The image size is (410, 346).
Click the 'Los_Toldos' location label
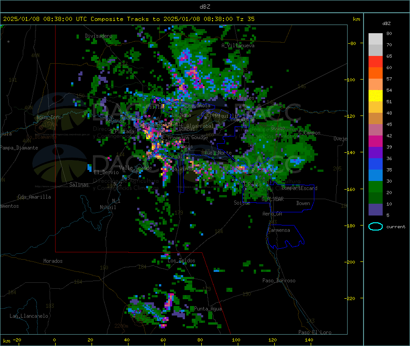click(x=181, y=261)
